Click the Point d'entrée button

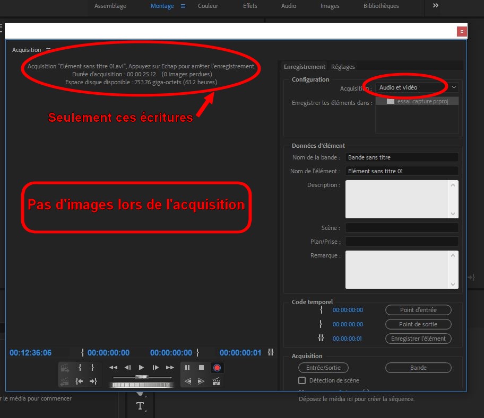click(x=418, y=310)
